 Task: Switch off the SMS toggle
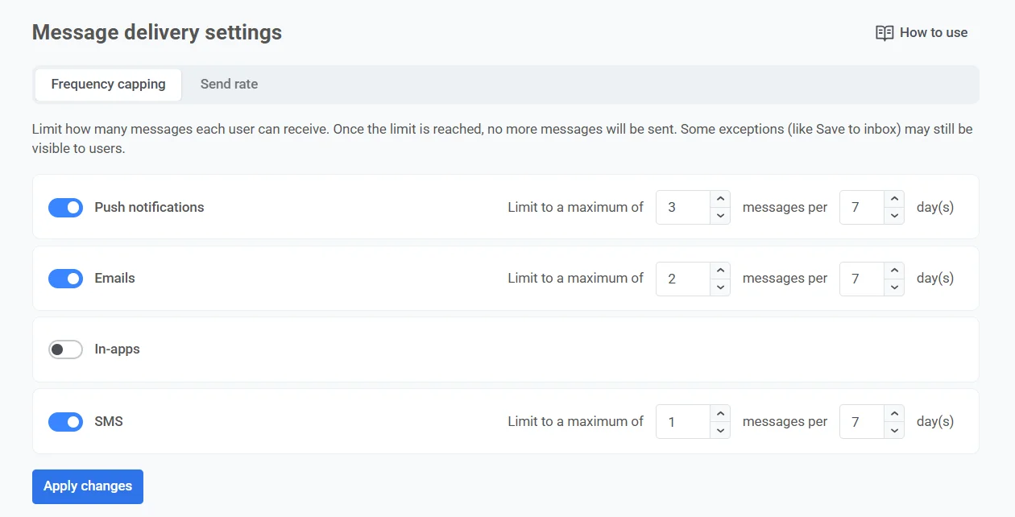[66, 422]
